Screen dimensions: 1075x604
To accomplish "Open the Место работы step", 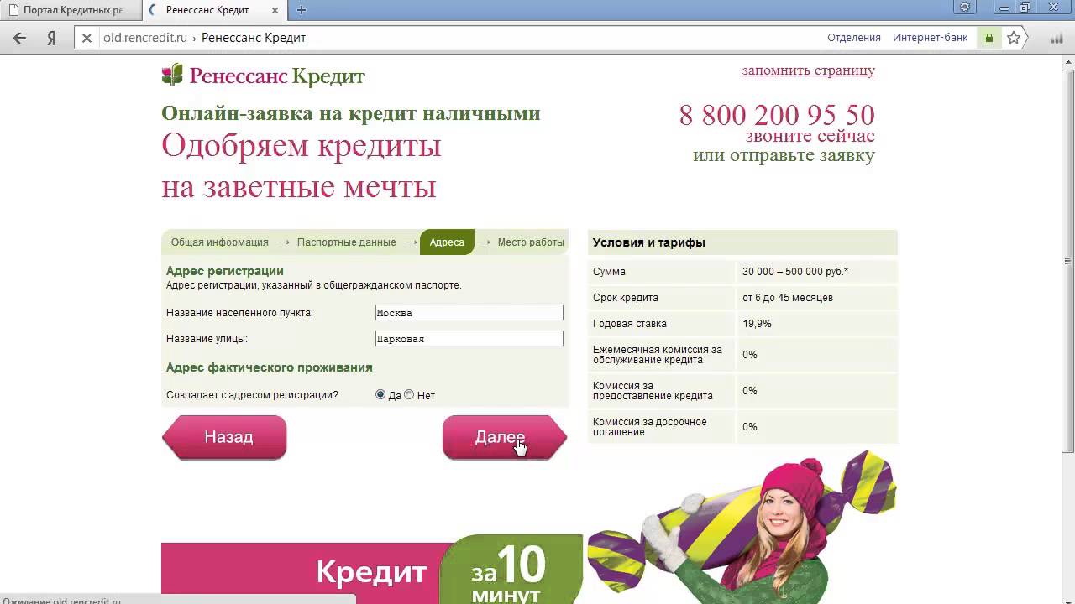I will [531, 242].
